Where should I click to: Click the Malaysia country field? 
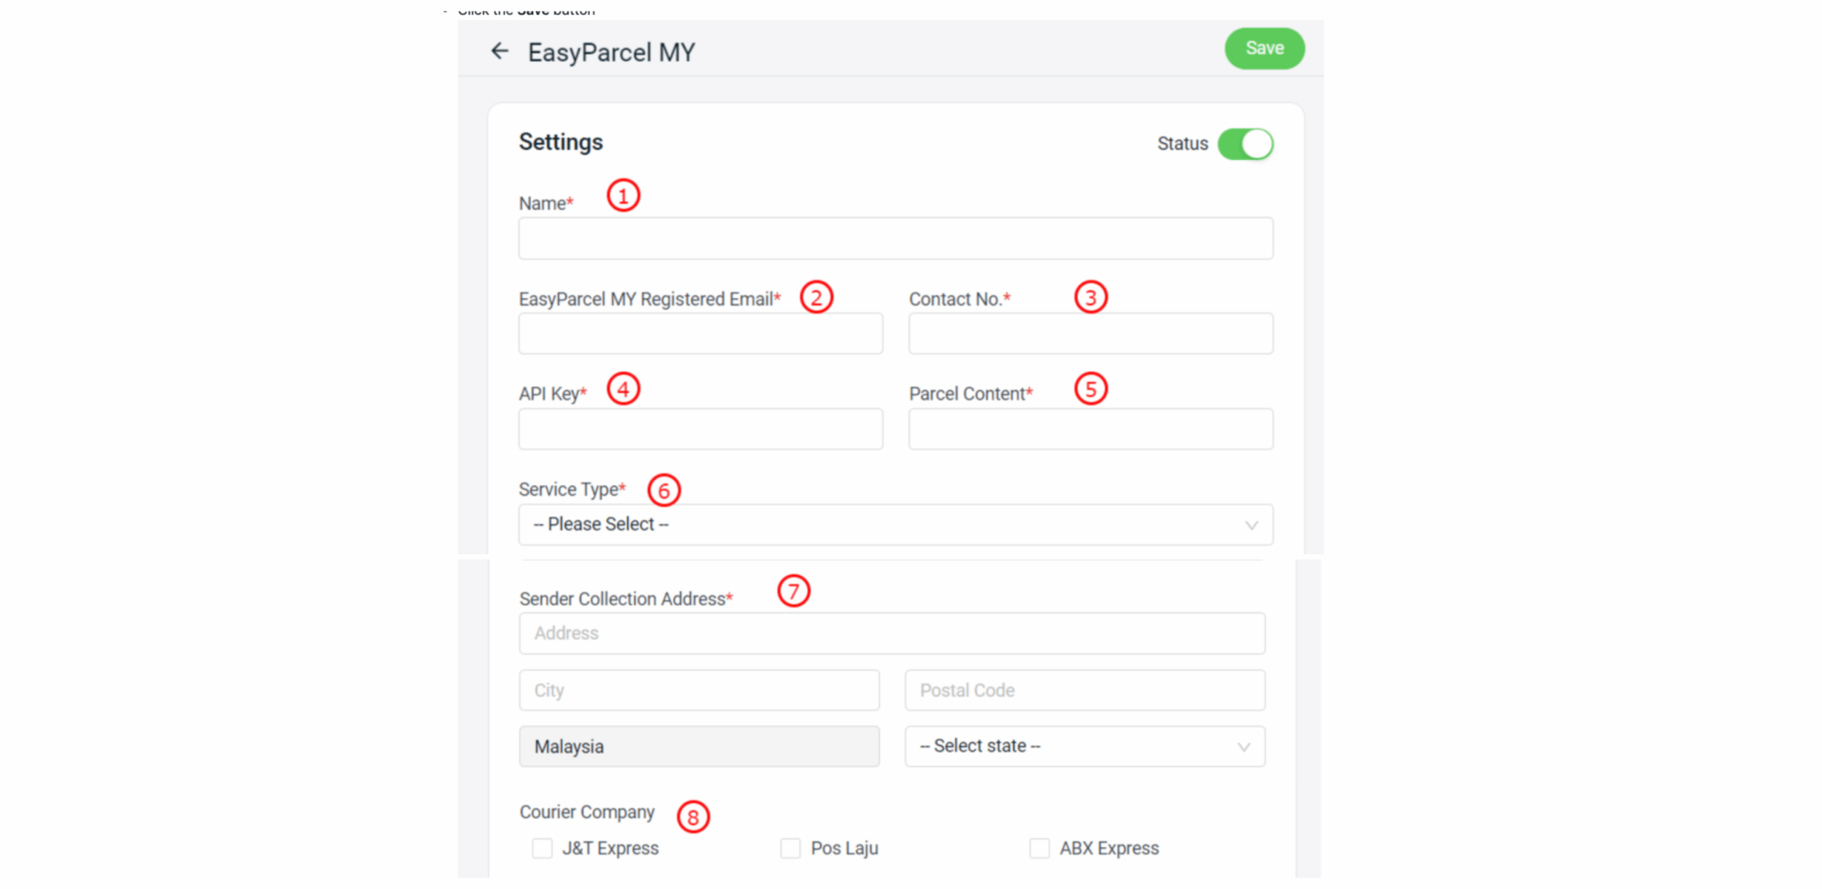(698, 746)
